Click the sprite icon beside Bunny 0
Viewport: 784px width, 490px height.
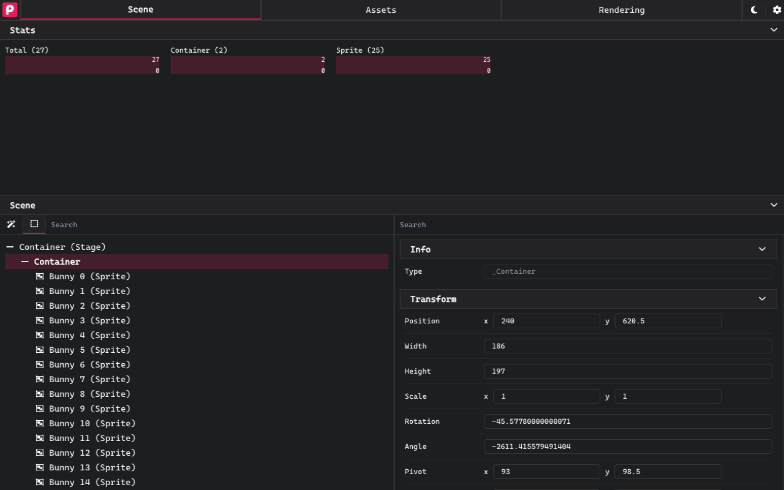tap(40, 276)
